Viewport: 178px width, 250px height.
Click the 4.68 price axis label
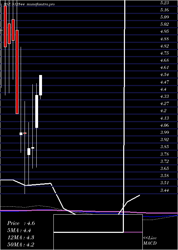coord(164,60)
